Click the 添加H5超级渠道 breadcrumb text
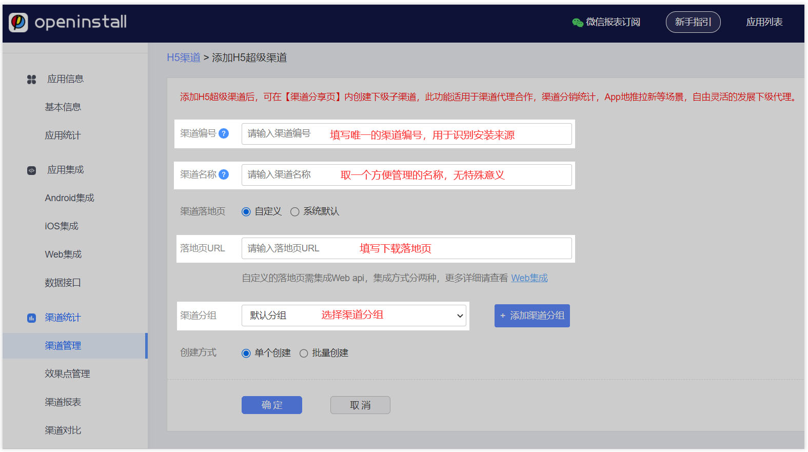The image size is (808, 452). click(249, 57)
